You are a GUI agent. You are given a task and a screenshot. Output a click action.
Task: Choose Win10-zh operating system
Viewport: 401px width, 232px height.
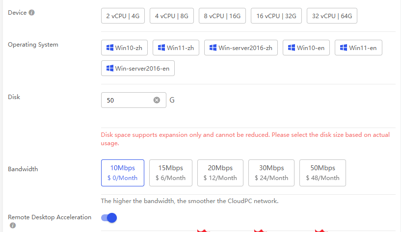124,48
